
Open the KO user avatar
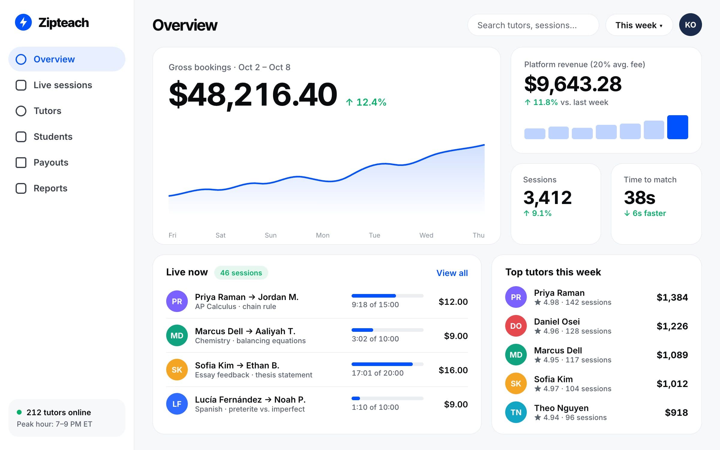coord(690,25)
